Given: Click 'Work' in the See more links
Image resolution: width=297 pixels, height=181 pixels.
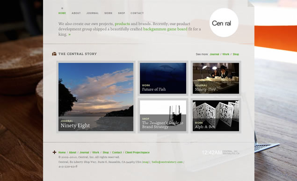Looking at the screenshot, I should click(226, 54).
